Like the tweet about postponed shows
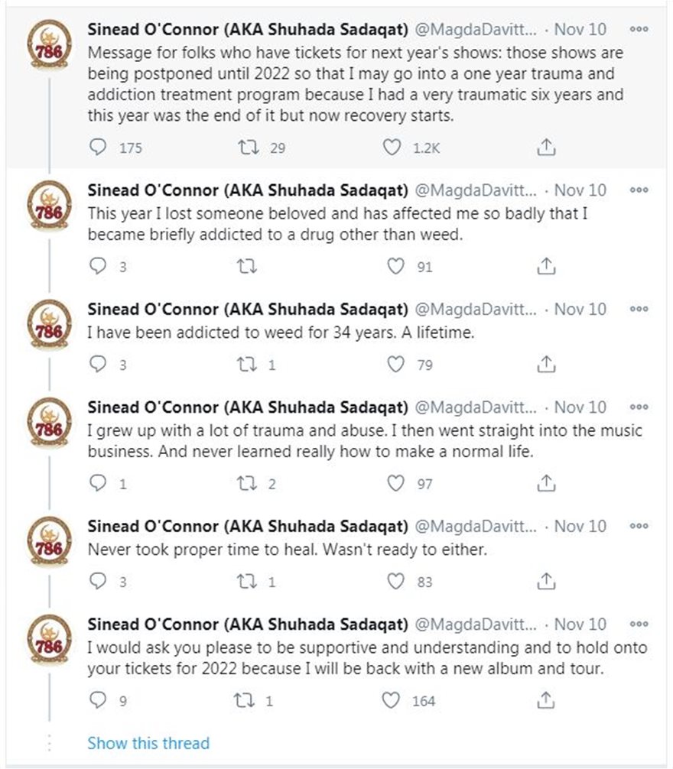673x769 pixels. [392, 148]
